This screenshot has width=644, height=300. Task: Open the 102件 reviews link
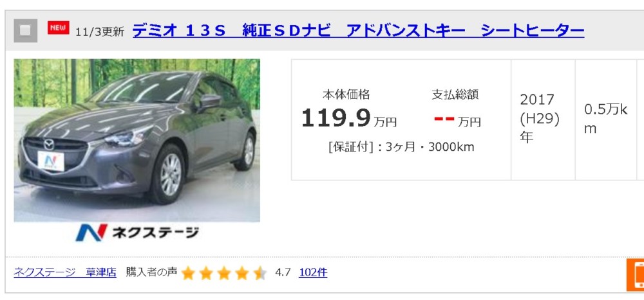(x=313, y=272)
